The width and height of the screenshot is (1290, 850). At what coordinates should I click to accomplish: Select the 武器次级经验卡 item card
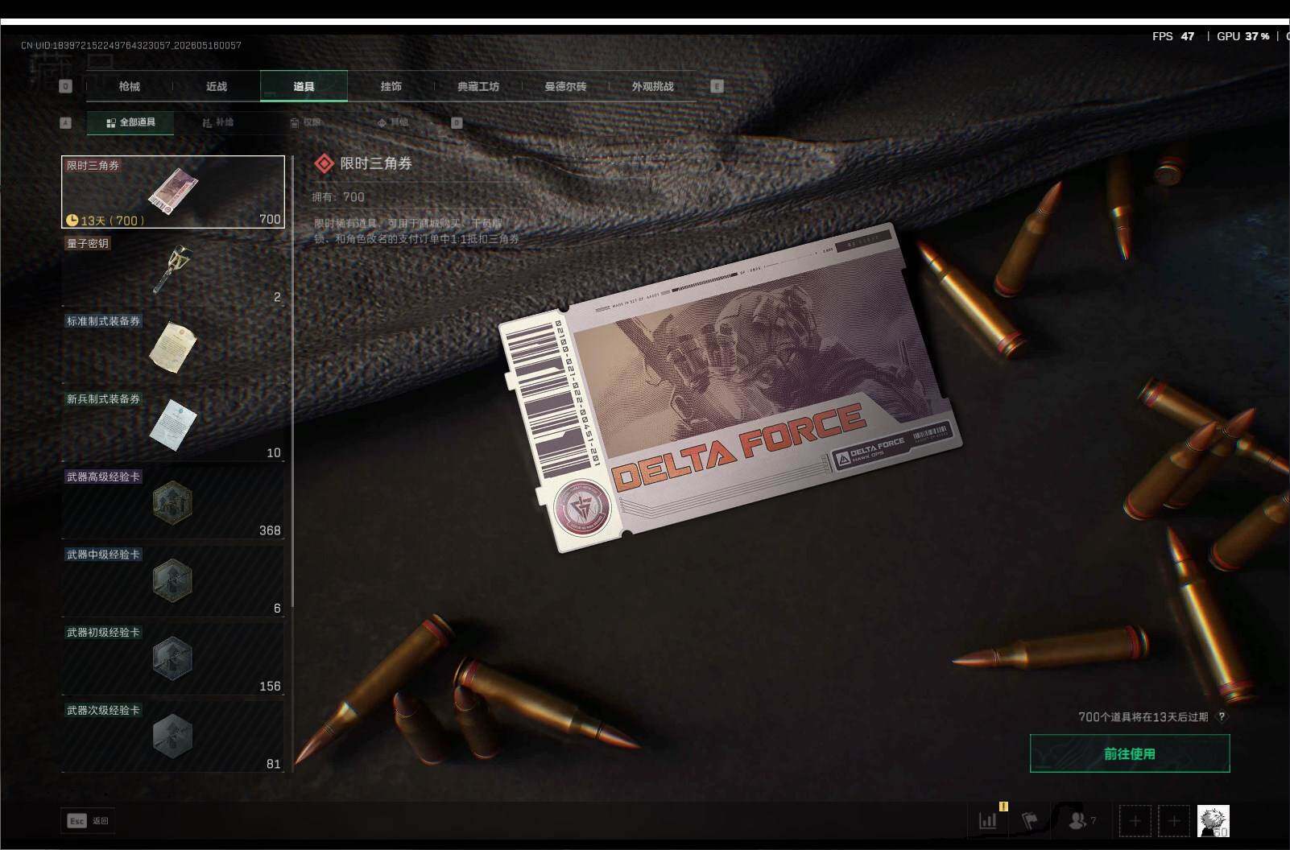pyautogui.click(x=173, y=737)
